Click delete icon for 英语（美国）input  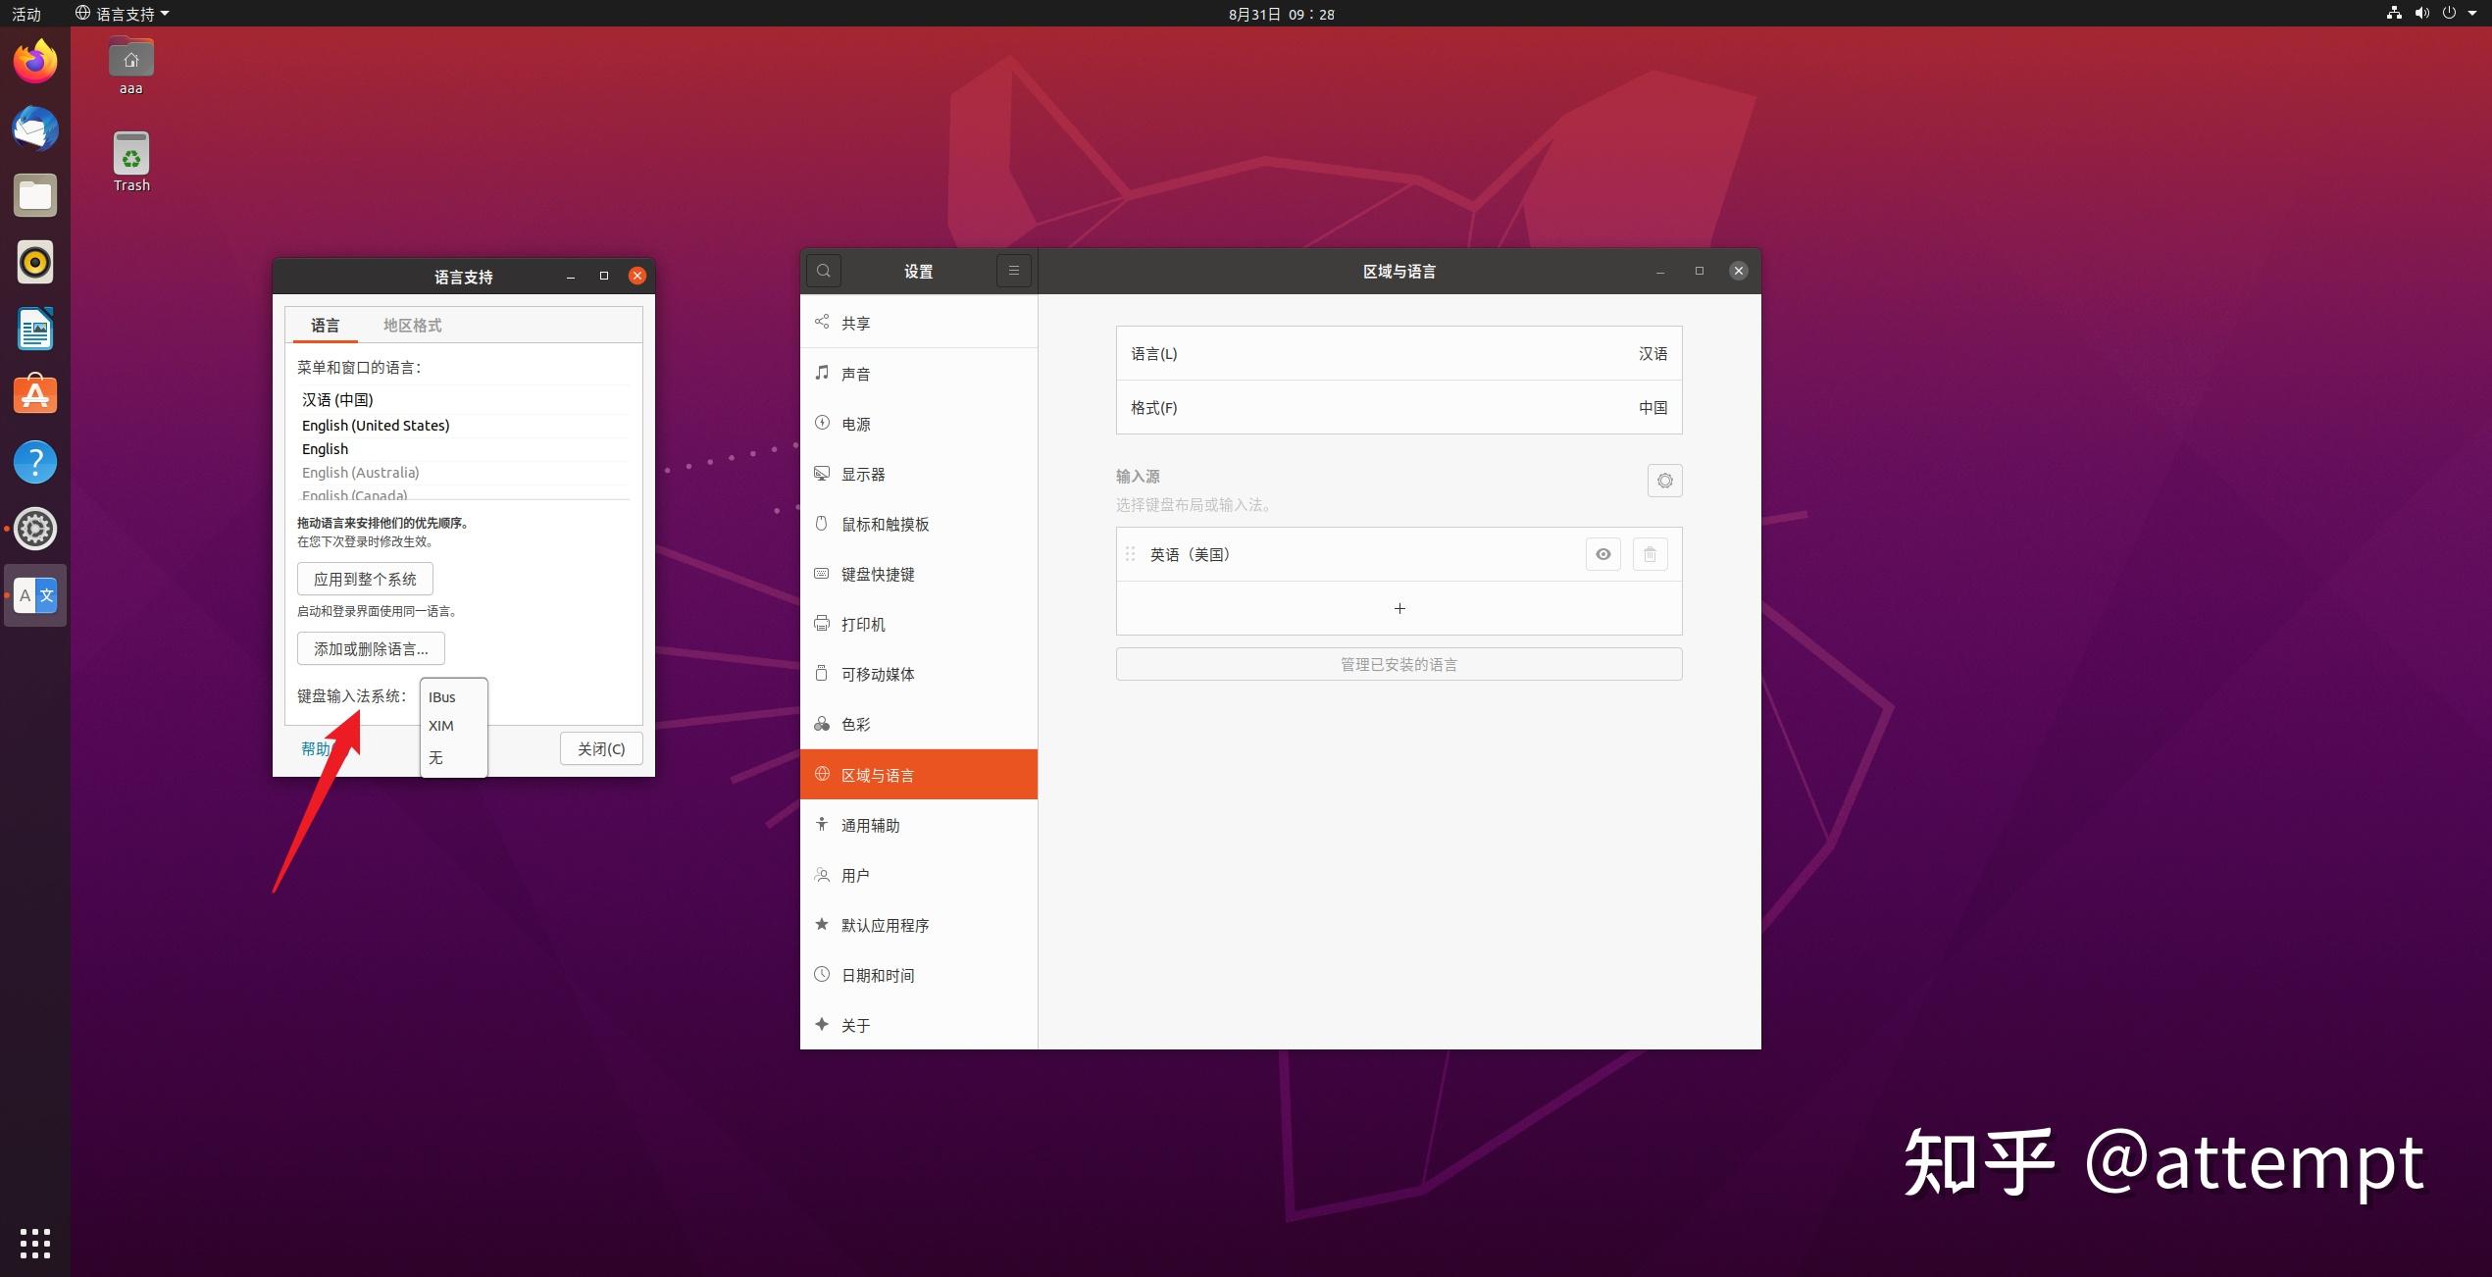1651,552
